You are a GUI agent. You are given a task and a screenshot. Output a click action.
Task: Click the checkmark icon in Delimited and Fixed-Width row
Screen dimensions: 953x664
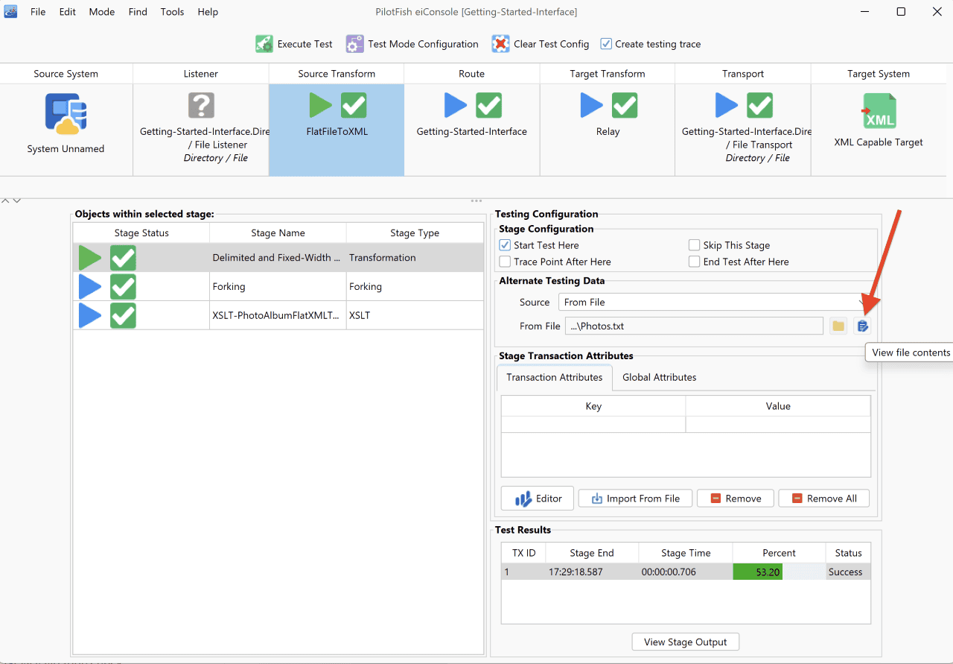tap(123, 258)
